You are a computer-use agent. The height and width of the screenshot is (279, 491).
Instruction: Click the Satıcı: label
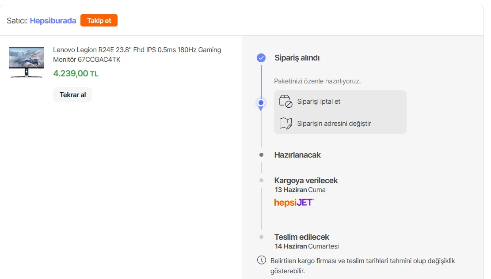click(x=17, y=21)
